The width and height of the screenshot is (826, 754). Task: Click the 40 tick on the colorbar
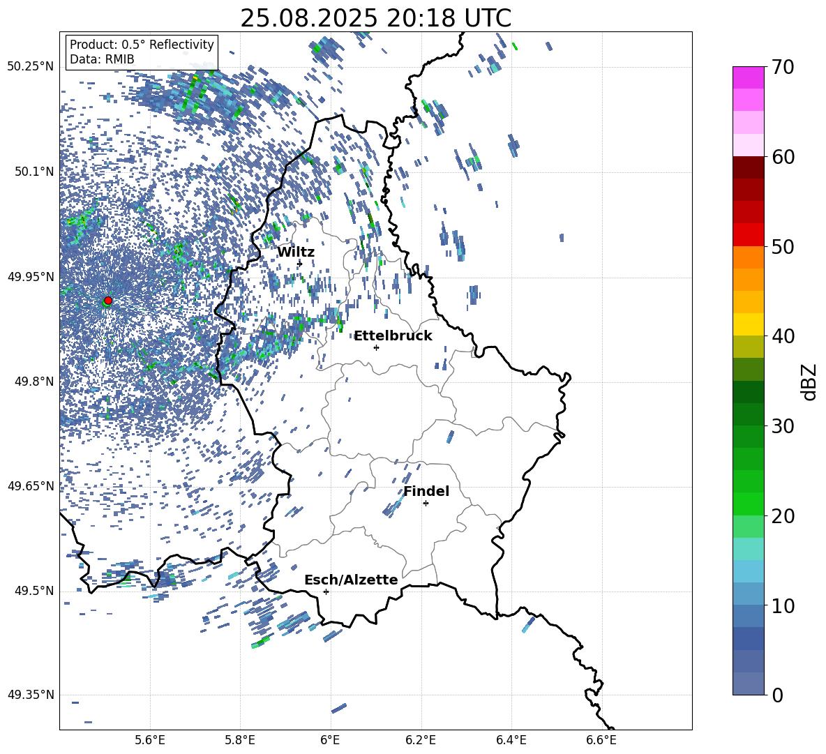(783, 336)
